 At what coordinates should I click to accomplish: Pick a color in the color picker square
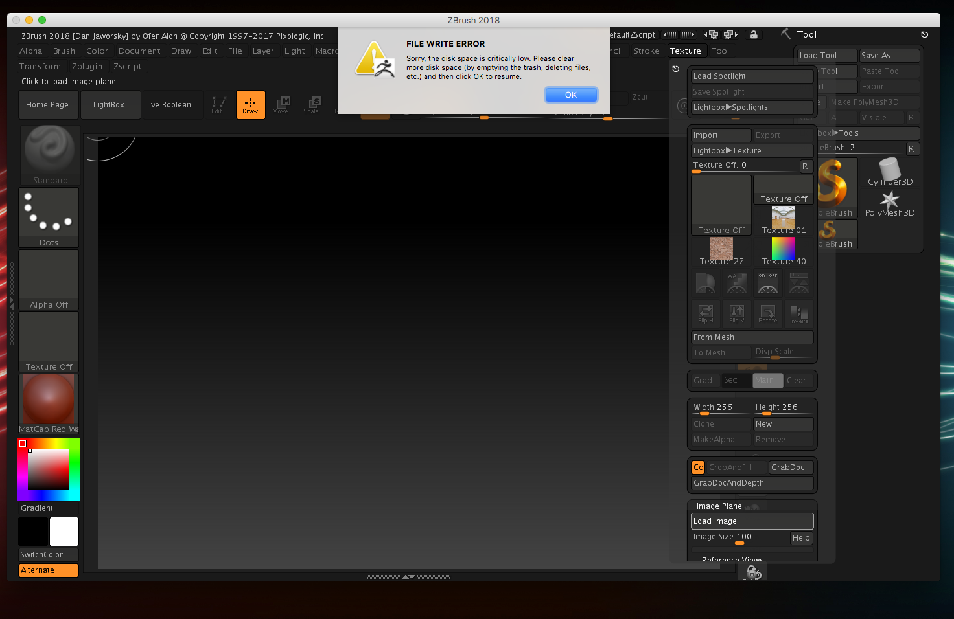tap(48, 469)
